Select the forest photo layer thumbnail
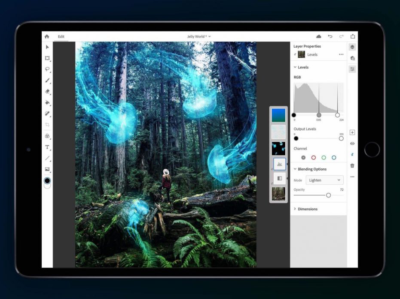Viewport: 400px width, 299px height. [x=278, y=194]
